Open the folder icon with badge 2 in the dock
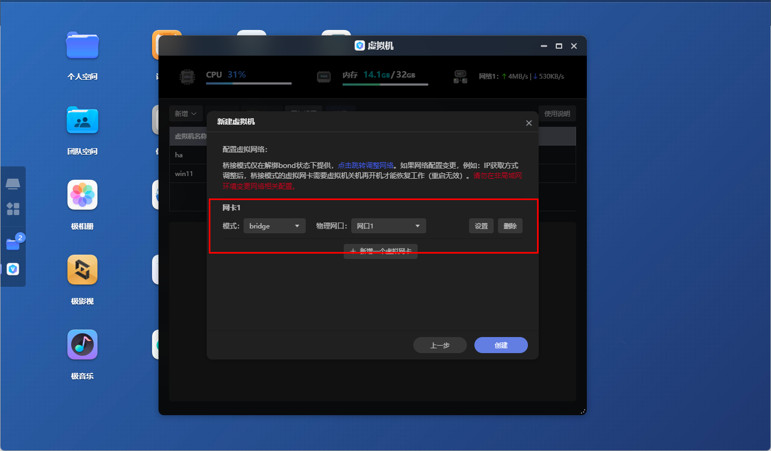This screenshot has height=451, width=771. pyautogui.click(x=13, y=244)
